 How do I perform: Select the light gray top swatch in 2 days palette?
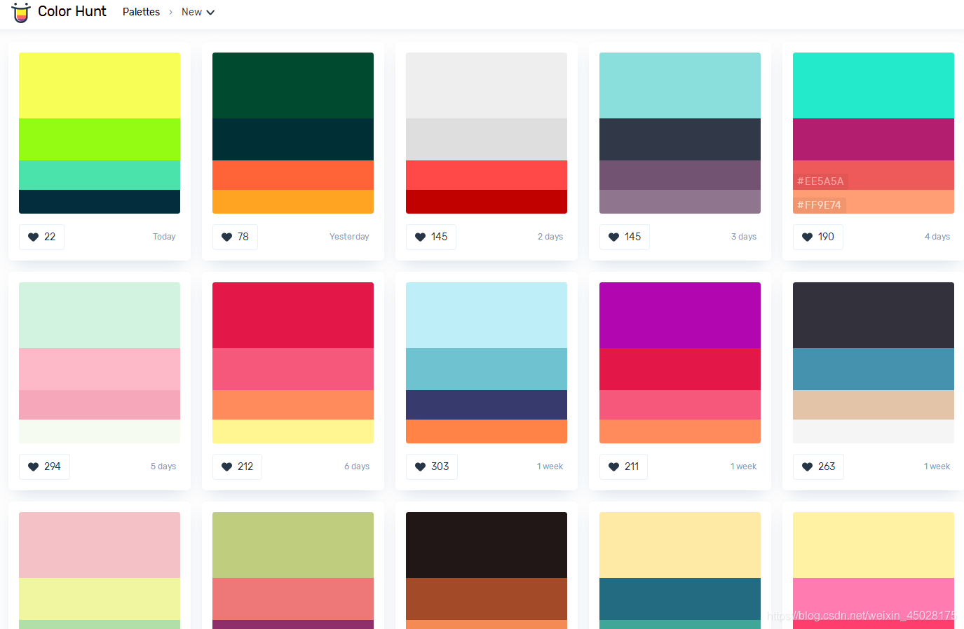pos(487,85)
